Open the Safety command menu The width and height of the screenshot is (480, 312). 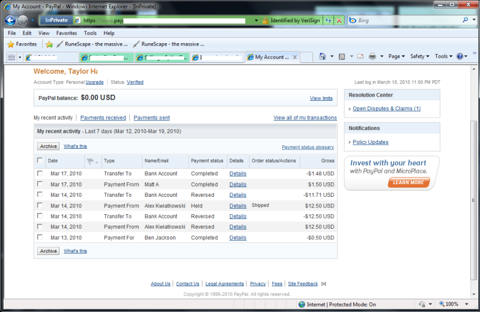420,56
